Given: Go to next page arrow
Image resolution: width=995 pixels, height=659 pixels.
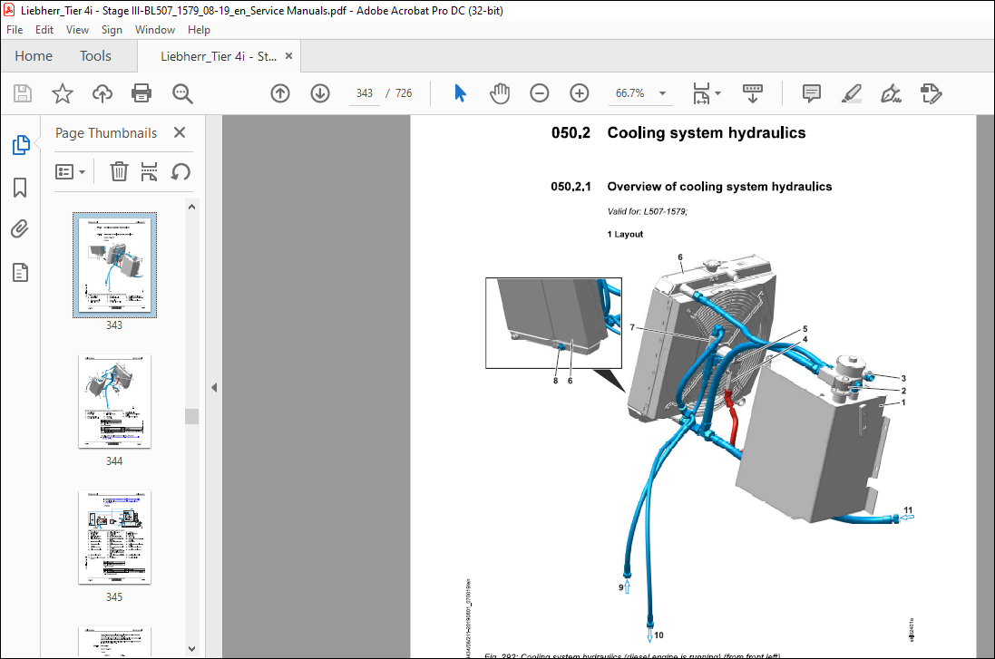Looking at the screenshot, I should coord(320,93).
